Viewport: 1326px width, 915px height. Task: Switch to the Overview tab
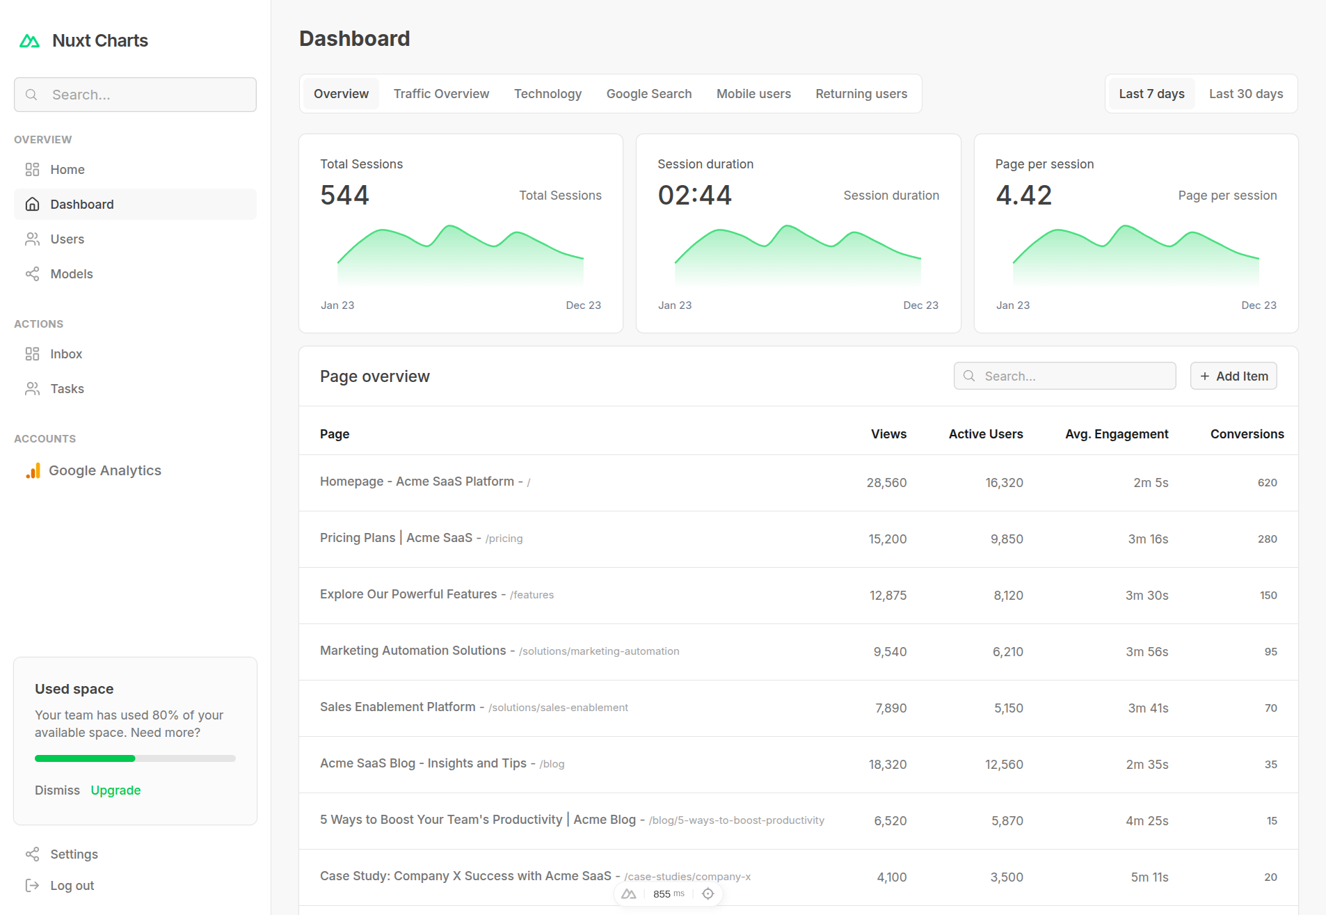(x=341, y=94)
